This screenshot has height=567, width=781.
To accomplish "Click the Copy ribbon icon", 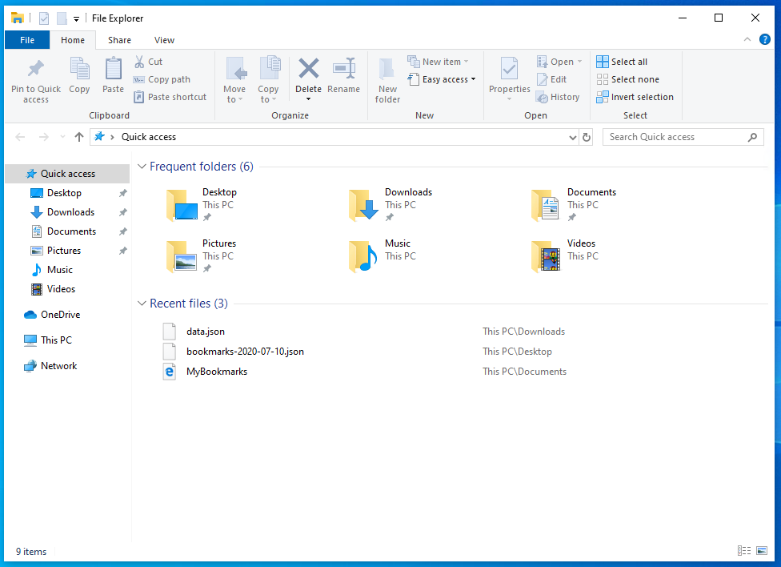I will click(x=79, y=69).
